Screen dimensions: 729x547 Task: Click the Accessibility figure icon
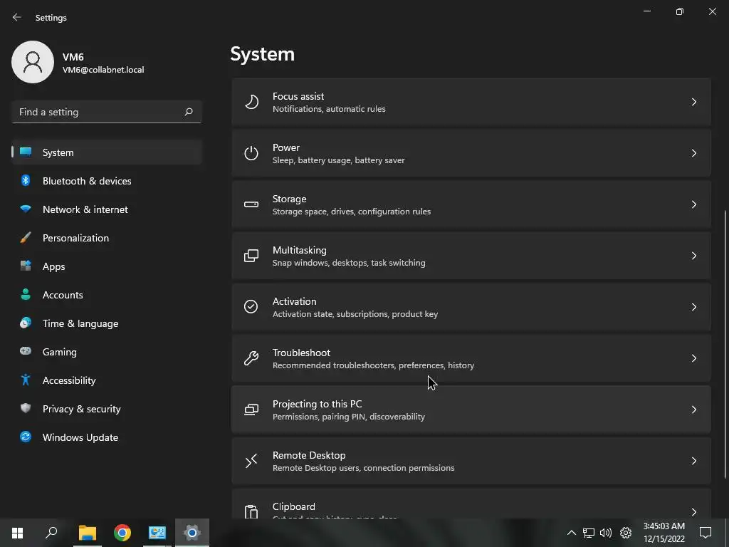click(26, 380)
